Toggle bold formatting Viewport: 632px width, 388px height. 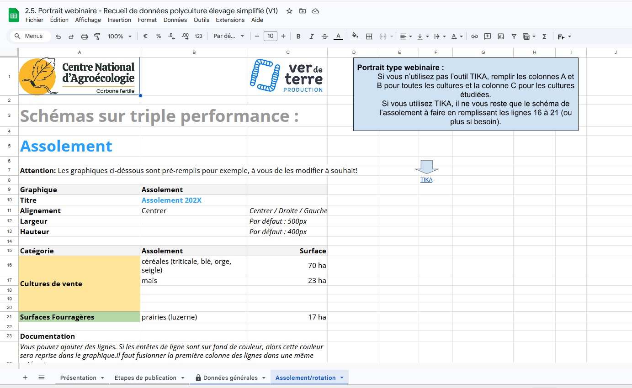tap(298, 37)
